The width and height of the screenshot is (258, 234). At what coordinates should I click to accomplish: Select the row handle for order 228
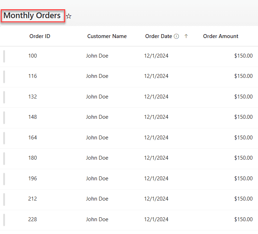(4, 220)
